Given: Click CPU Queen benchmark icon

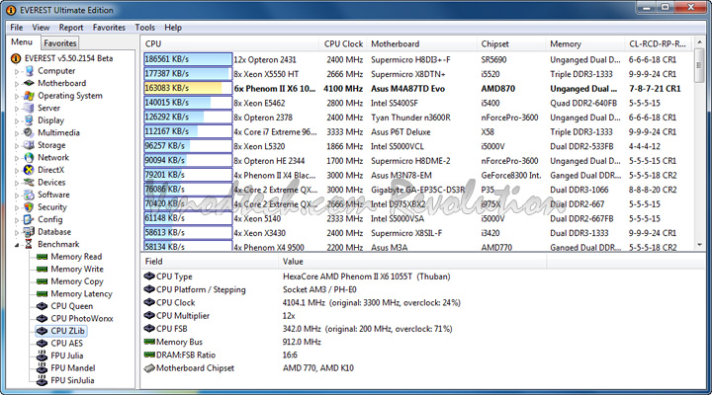Looking at the screenshot, I should 42,306.
